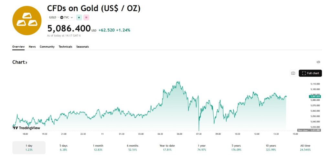
Task: Click the green market status dot
Action: [x=79, y=17]
